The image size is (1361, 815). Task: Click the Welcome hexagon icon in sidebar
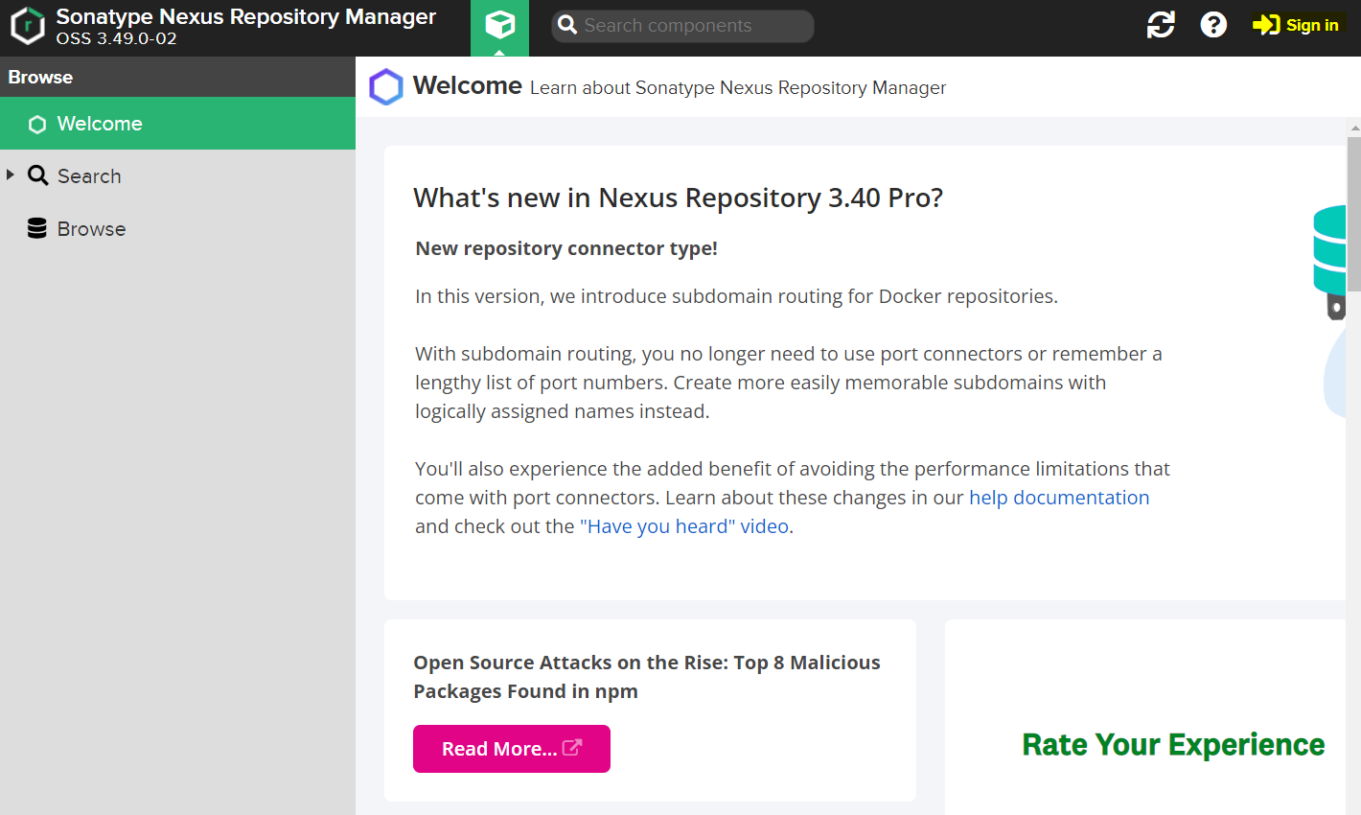(x=37, y=125)
